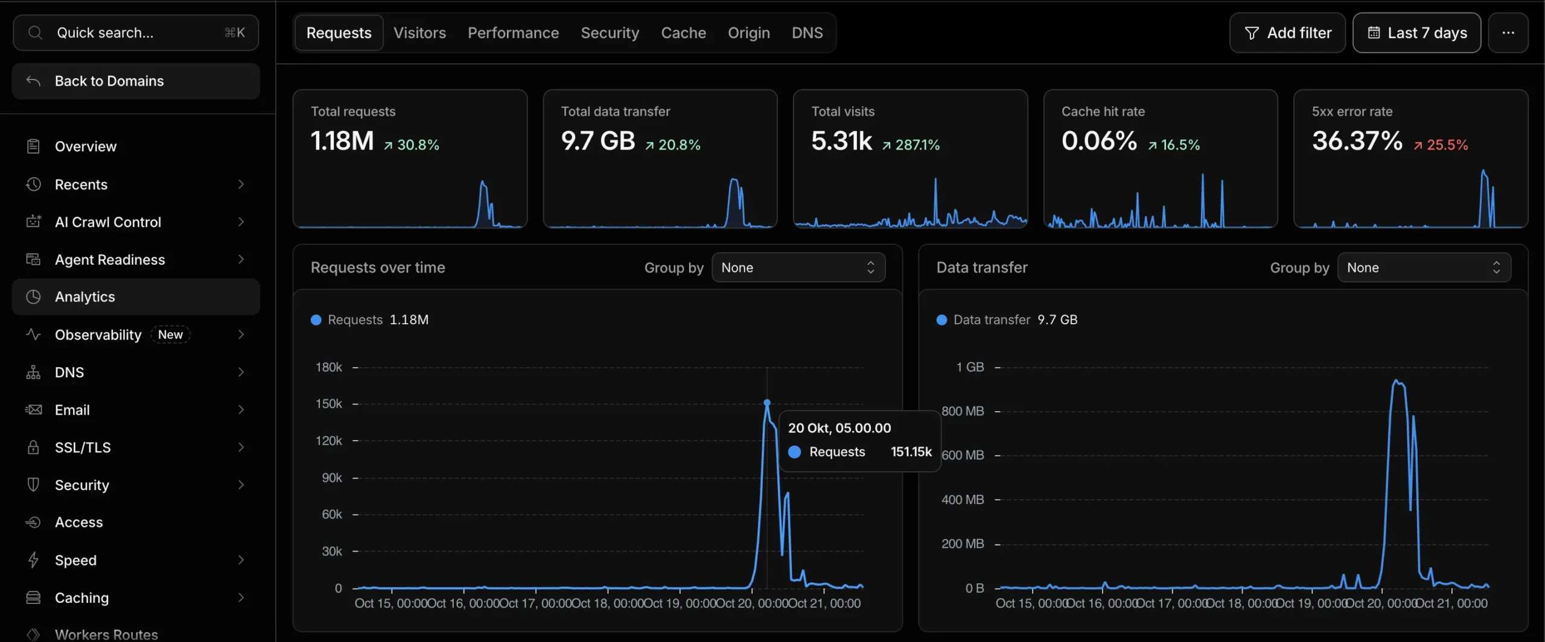Switch to the Performance tab
The width and height of the screenshot is (1545, 642).
pos(513,33)
